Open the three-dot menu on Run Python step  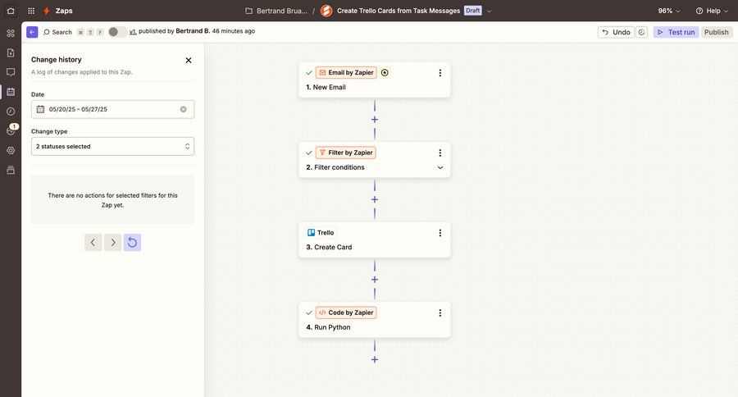point(440,313)
